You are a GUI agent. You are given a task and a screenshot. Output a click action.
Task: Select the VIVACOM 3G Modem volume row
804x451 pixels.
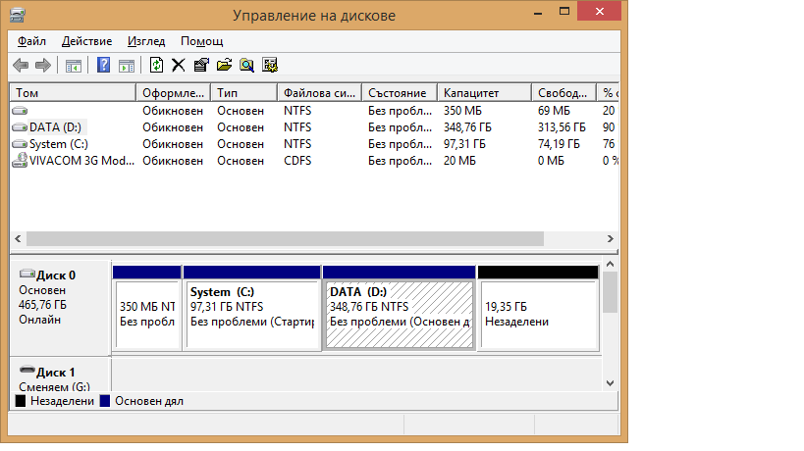pyautogui.click(x=314, y=160)
